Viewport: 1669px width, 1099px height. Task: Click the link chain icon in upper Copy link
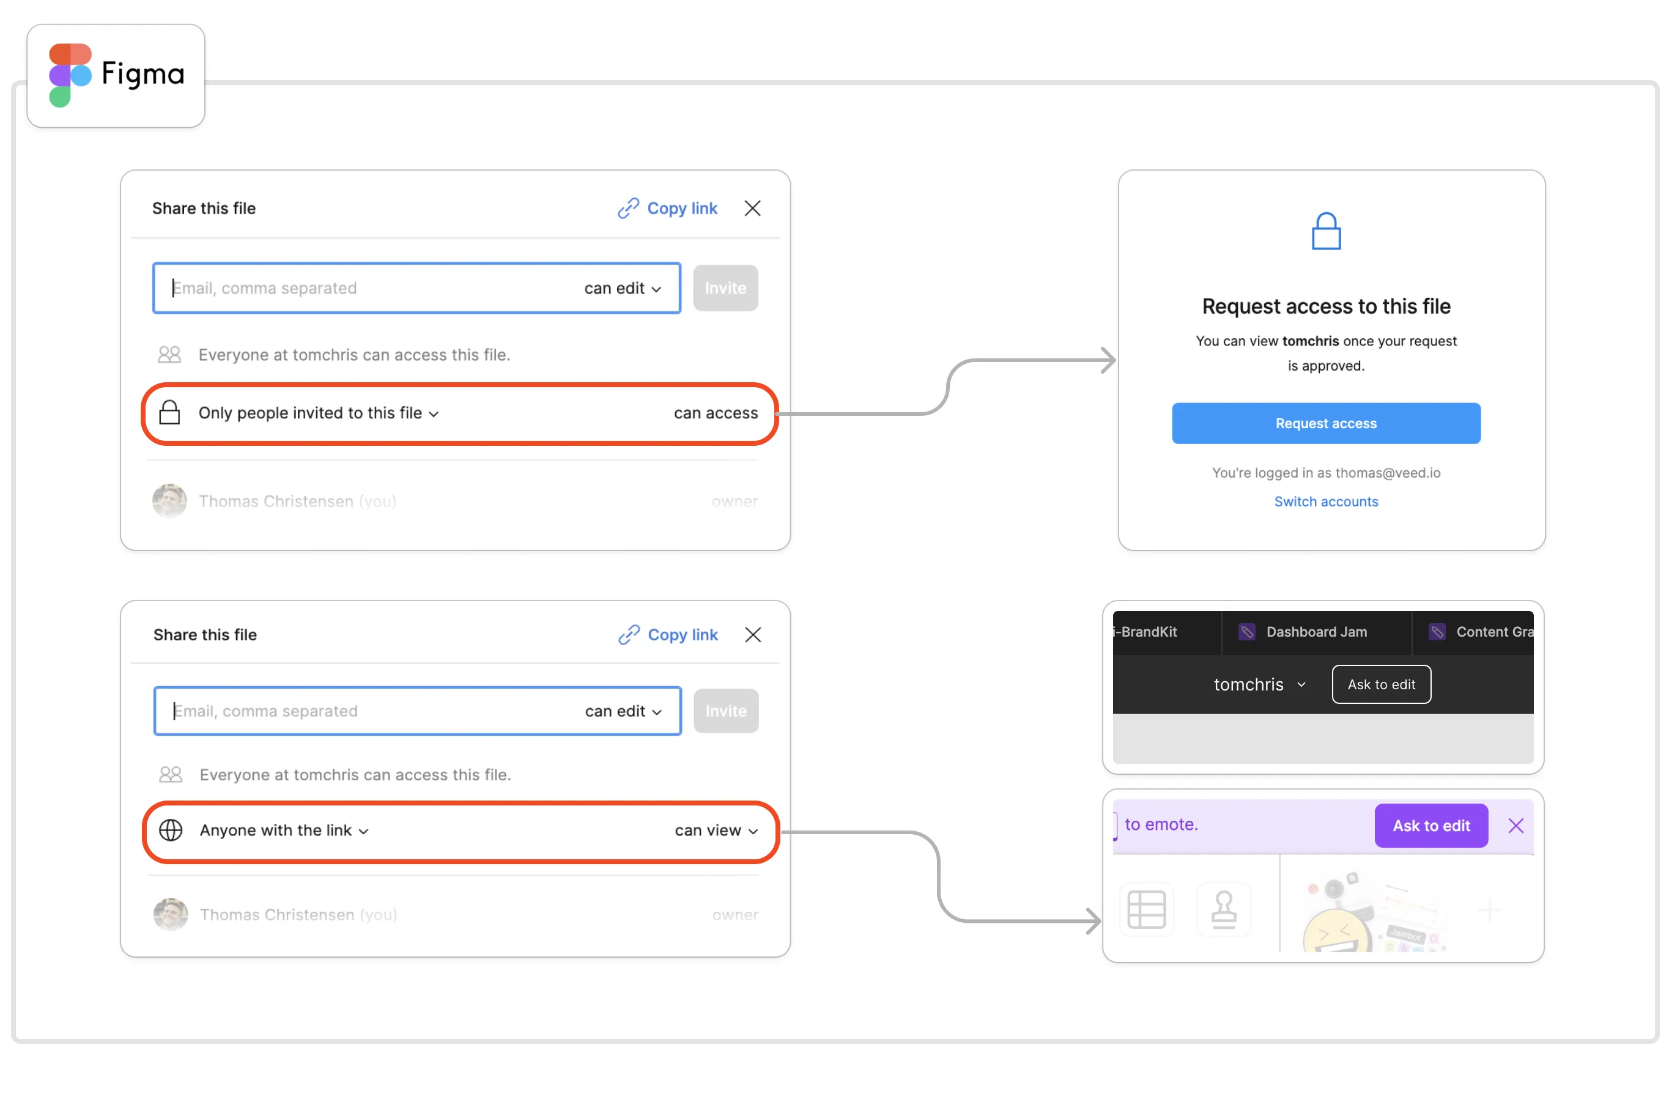pyautogui.click(x=627, y=209)
